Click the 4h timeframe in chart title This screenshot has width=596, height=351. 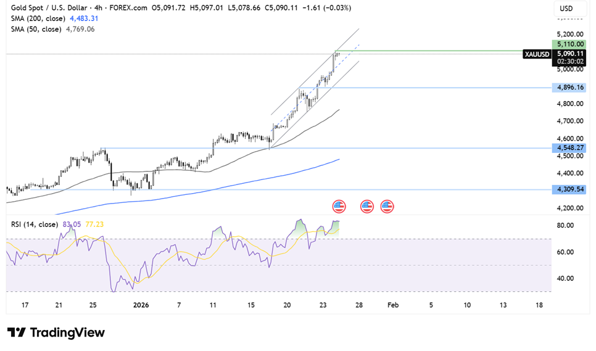(99, 7)
